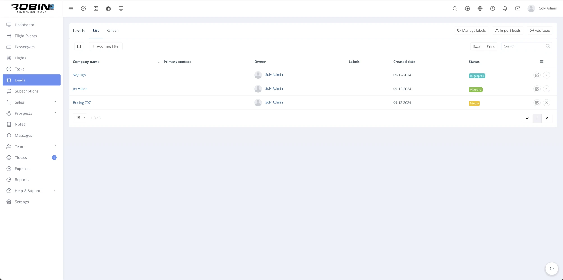Switch to the Kanban tab
563x280 pixels.
[112, 30]
